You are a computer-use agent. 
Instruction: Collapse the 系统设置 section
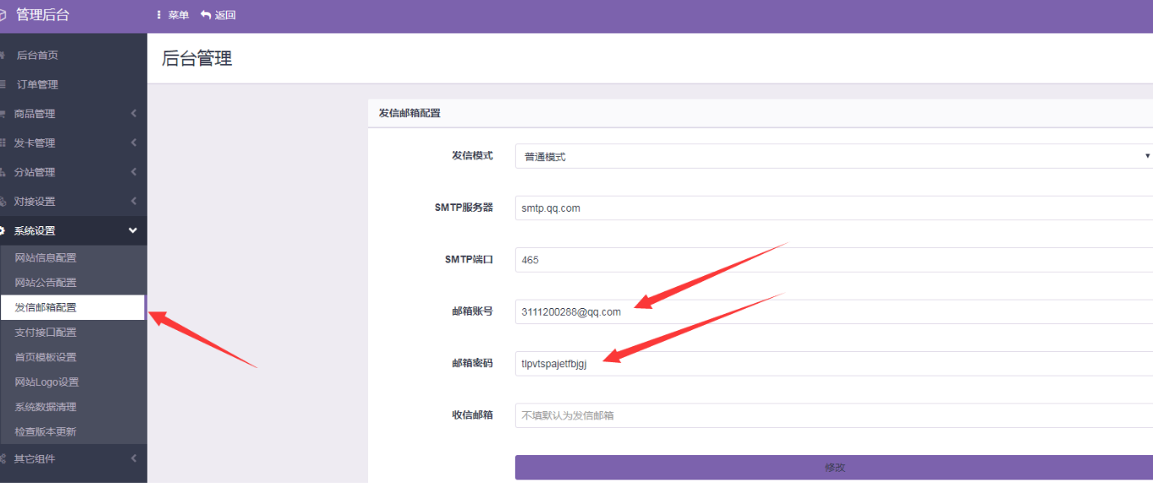tap(133, 230)
